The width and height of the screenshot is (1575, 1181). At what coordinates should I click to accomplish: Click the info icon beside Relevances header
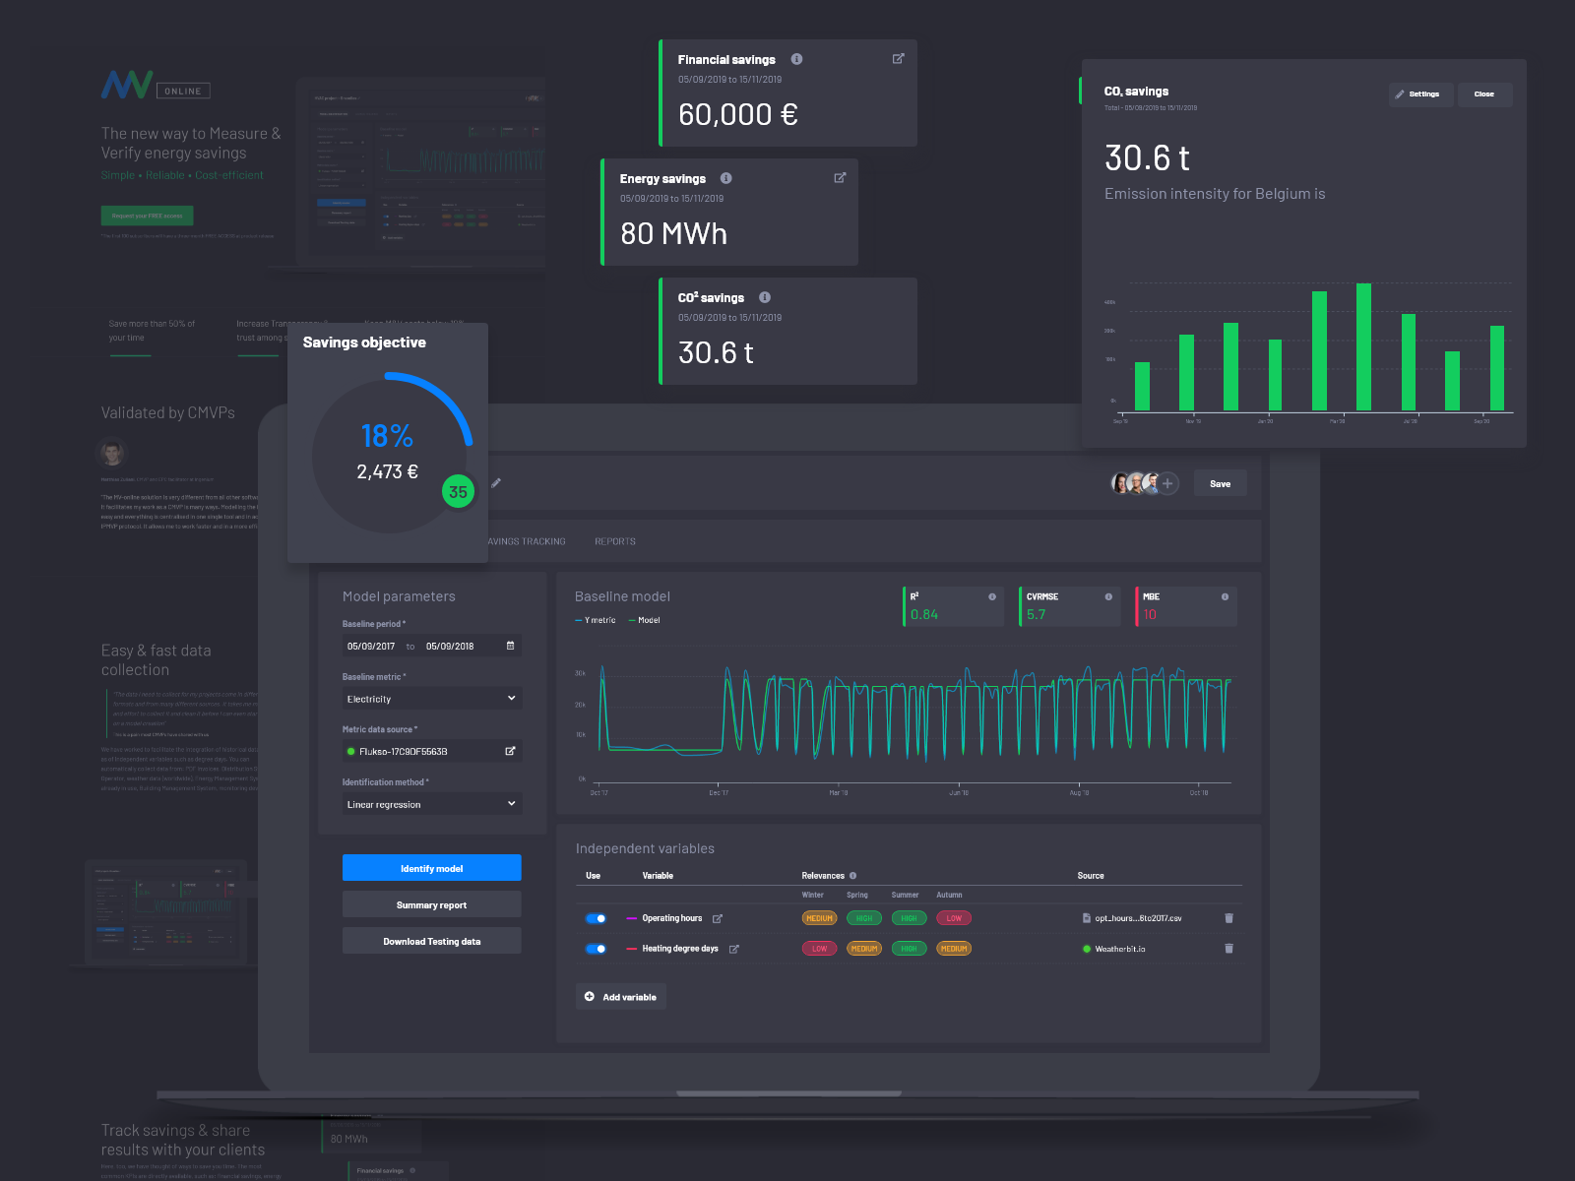(x=852, y=875)
